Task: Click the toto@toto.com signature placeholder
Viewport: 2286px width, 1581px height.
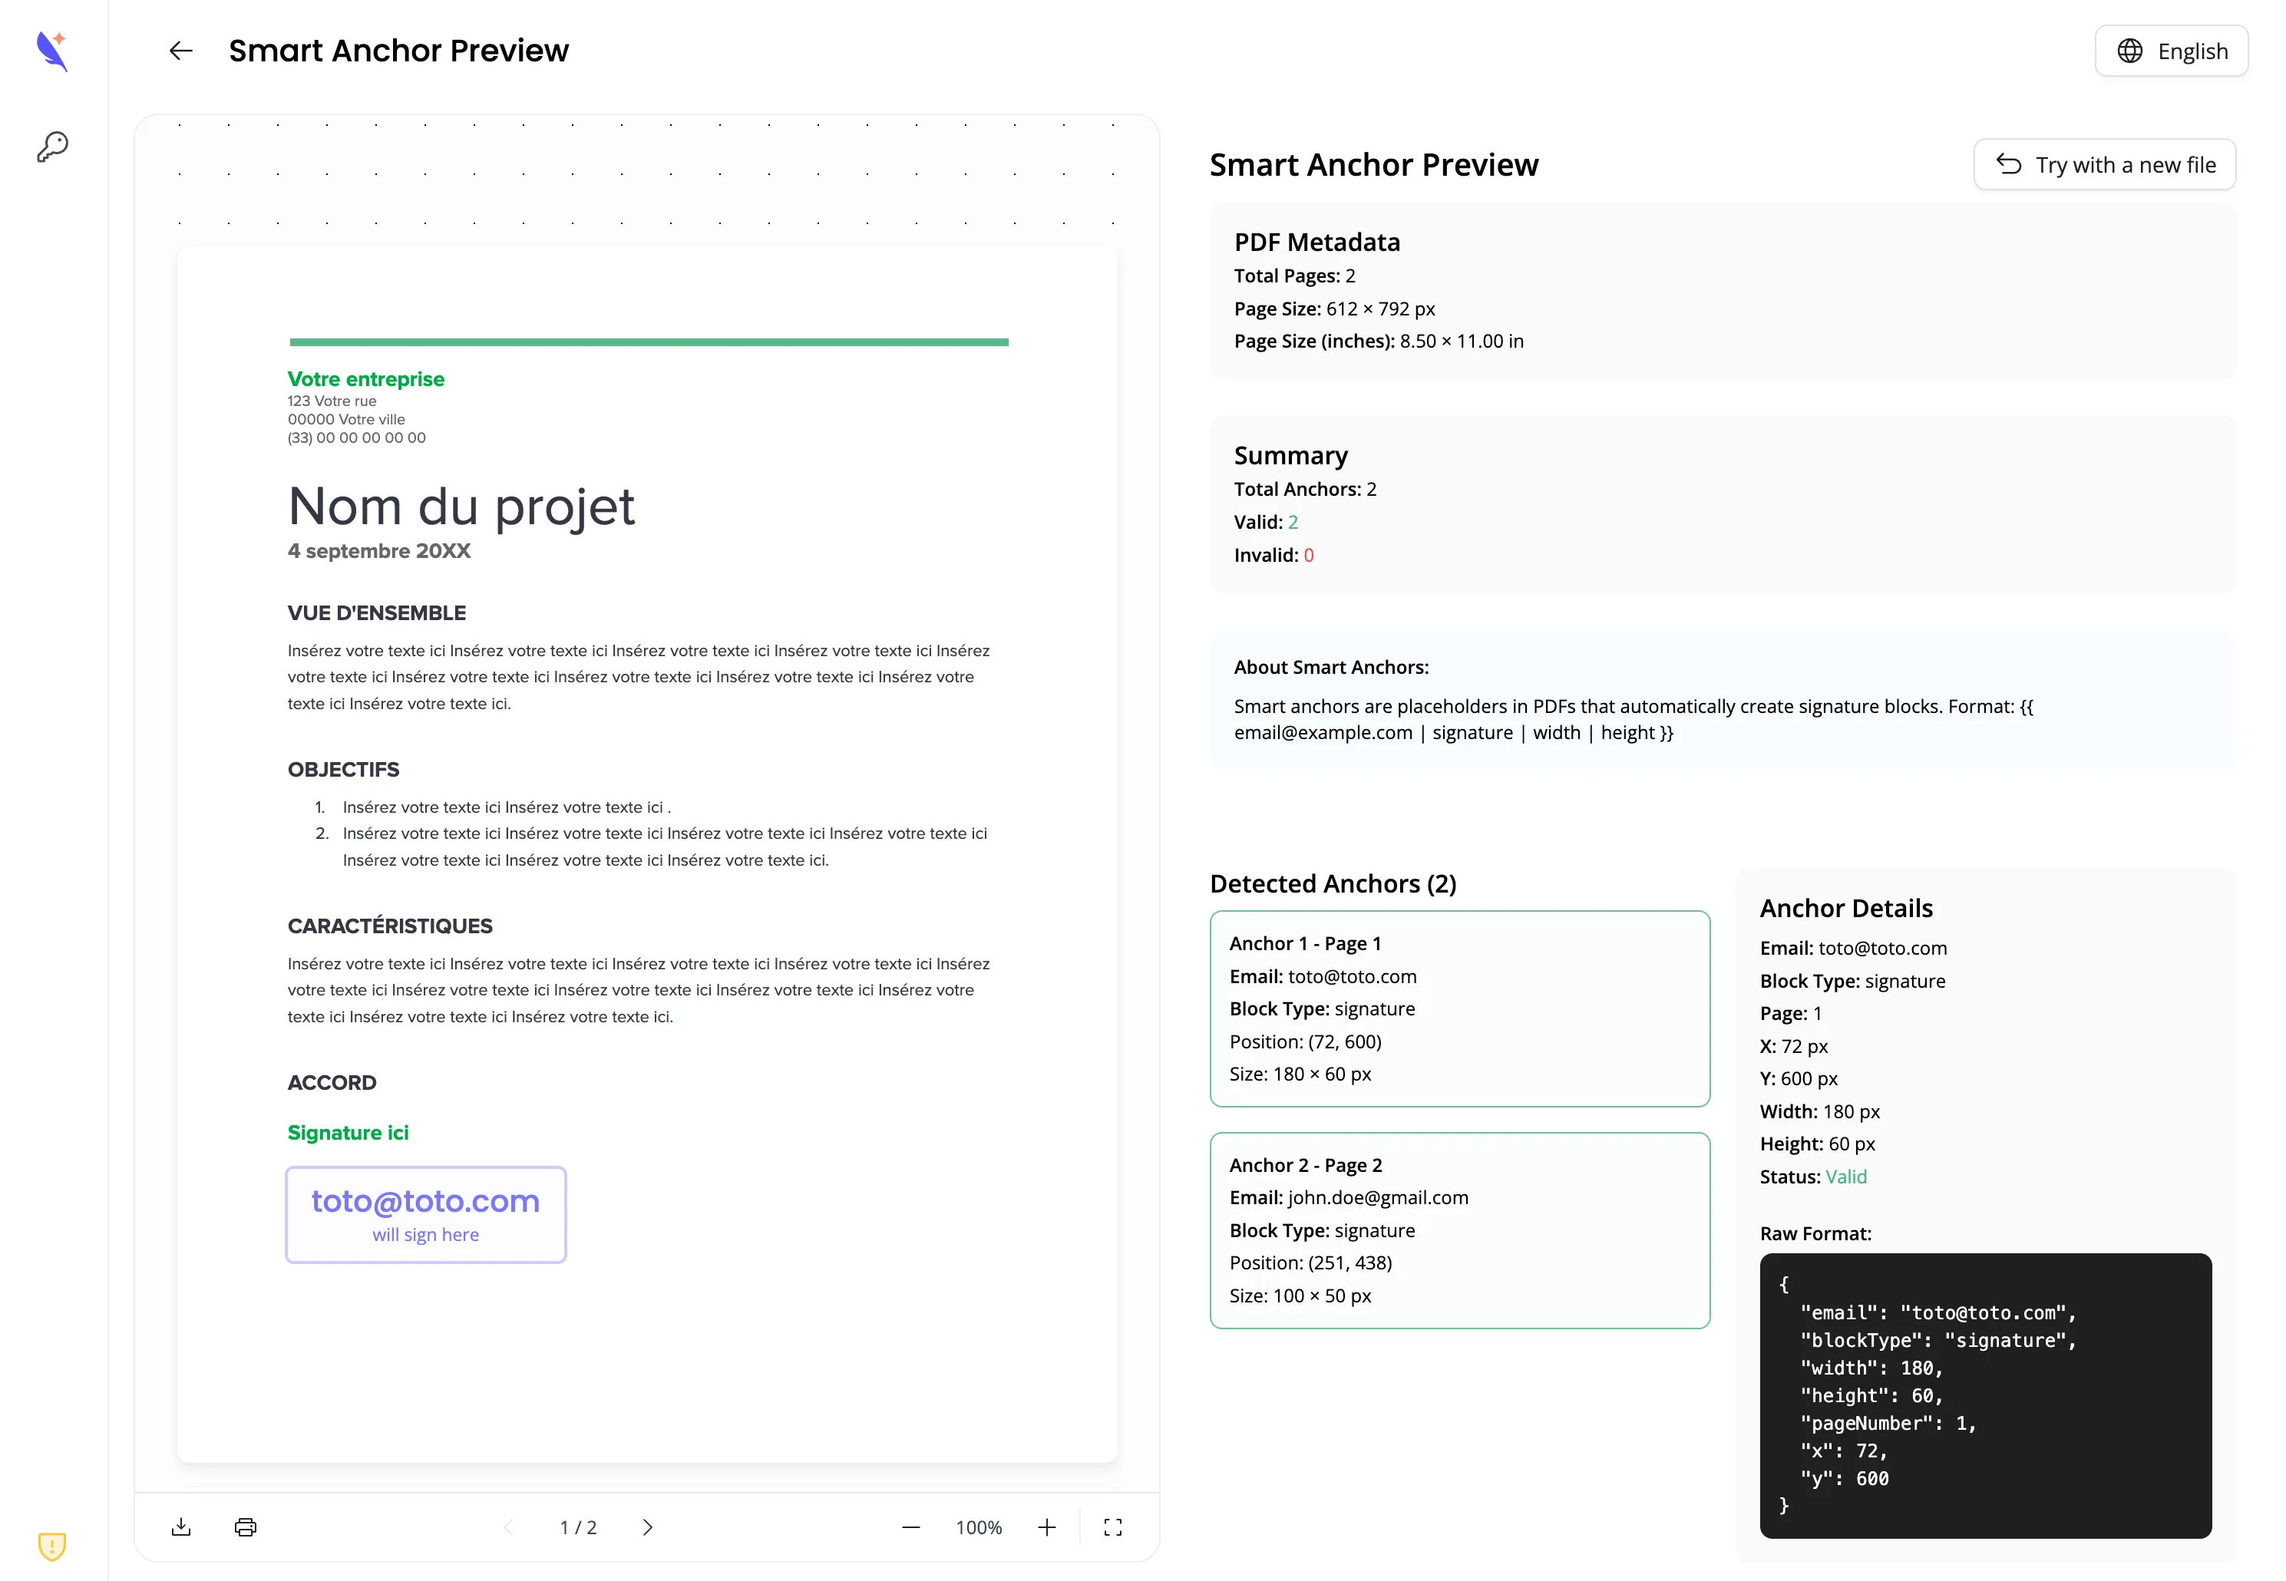Action: pos(425,1213)
